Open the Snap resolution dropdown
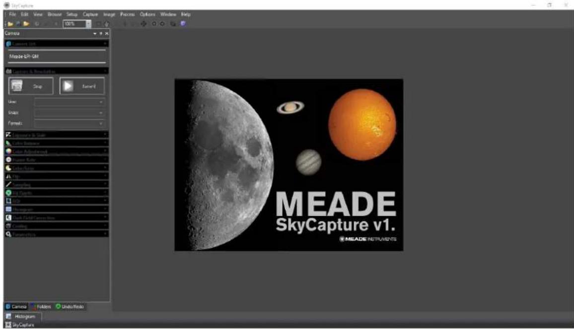574x329 pixels. (x=70, y=113)
